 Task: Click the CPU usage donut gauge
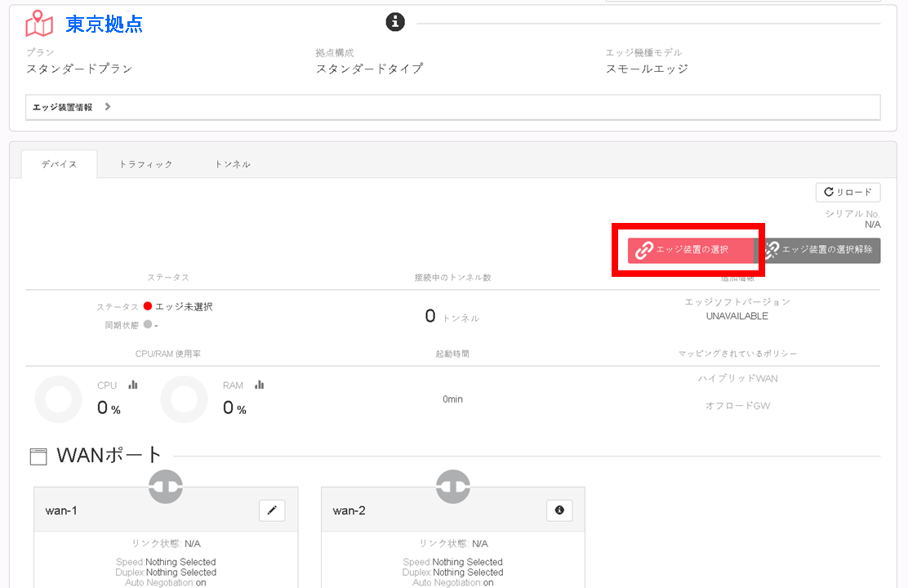(59, 399)
